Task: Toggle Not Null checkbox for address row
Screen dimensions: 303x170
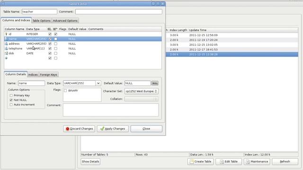Action: pyautogui.click(x=50, y=44)
